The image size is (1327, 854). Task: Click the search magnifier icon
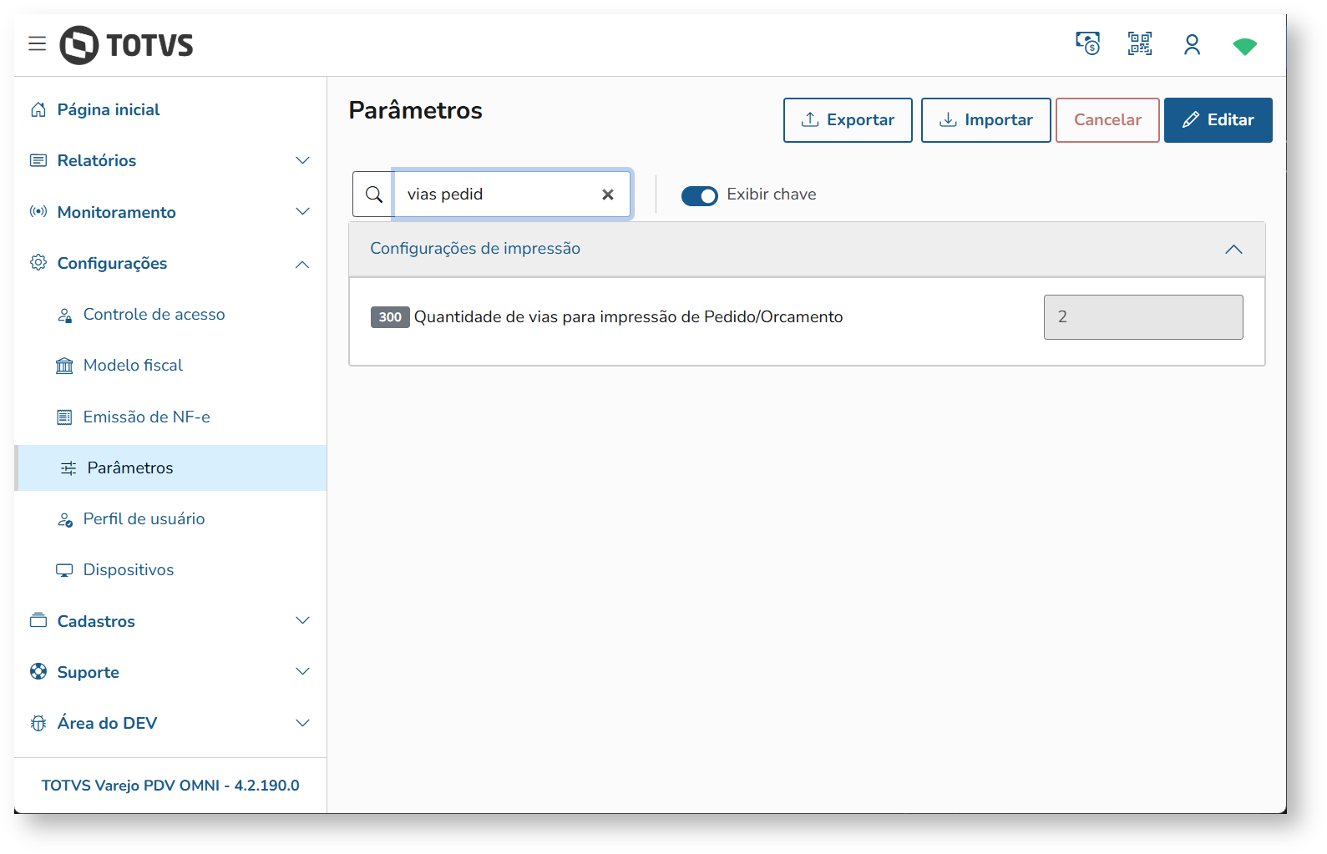point(373,195)
